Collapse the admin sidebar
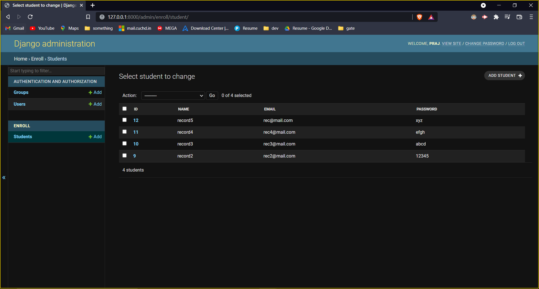This screenshot has width=539, height=289. (x=4, y=177)
